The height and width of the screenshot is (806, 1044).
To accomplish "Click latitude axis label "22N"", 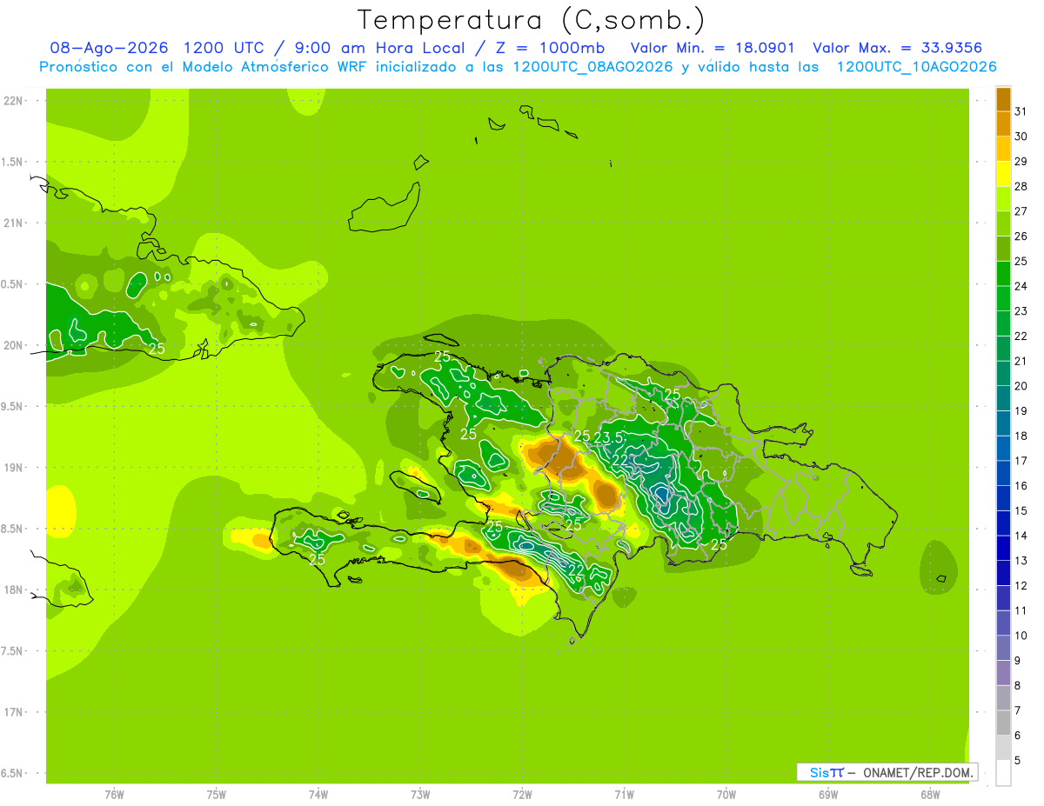I will [x=13, y=100].
